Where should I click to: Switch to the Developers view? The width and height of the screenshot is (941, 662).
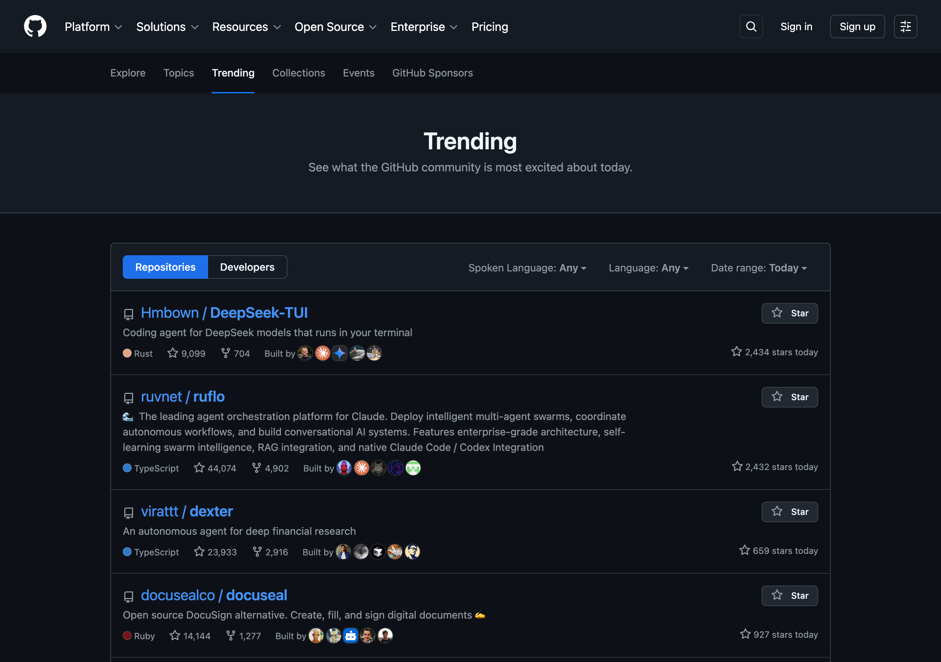[x=247, y=267]
